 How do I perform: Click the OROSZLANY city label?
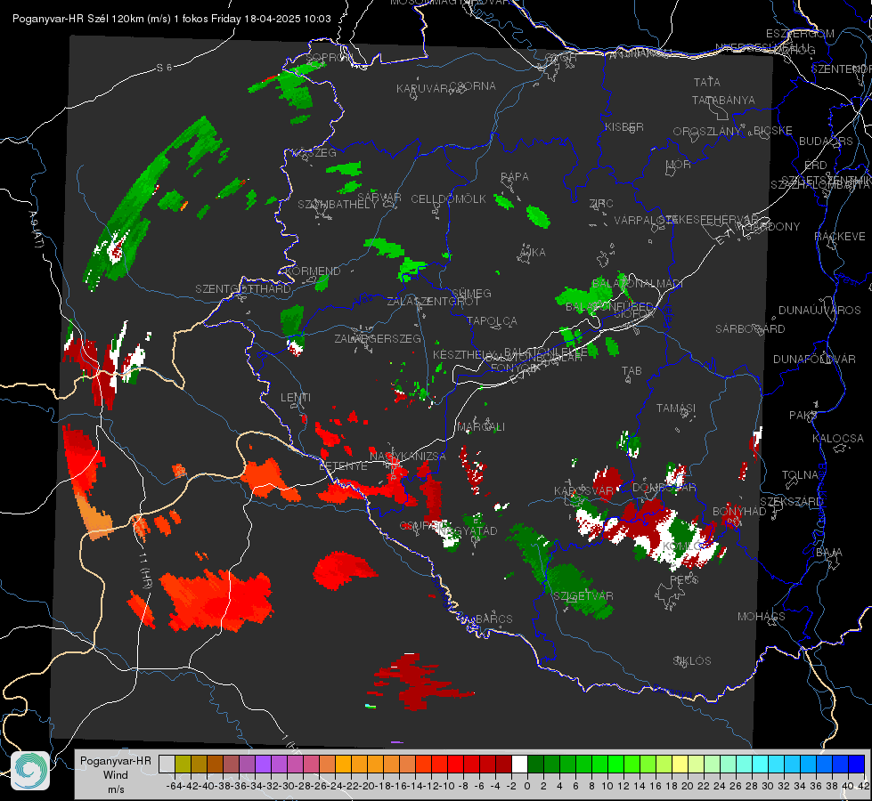(x=707, y=132)
